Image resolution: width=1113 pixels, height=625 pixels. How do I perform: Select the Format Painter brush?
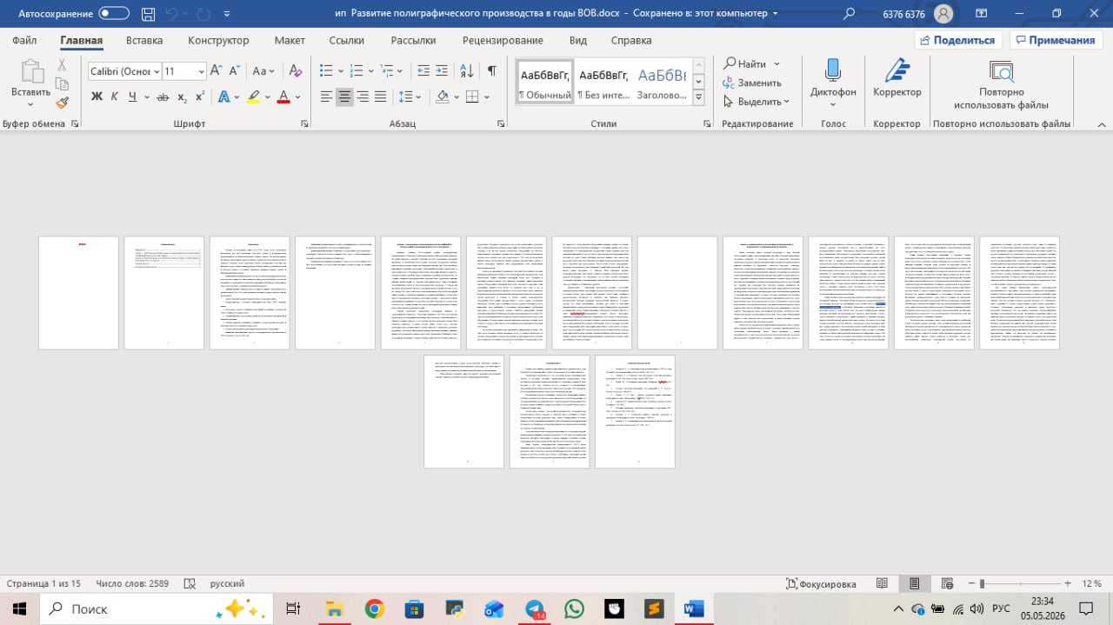pyautogui.click(x=63, y=103)
